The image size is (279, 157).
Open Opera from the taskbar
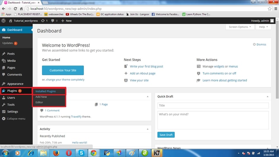[69, 153]
